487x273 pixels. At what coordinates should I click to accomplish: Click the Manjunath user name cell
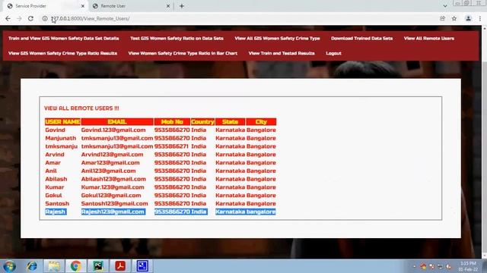point(61,138)
